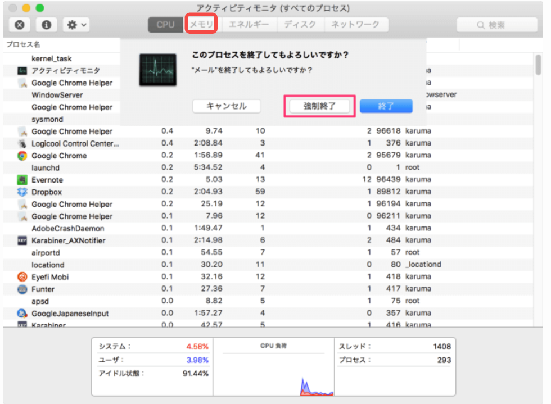Open the gear action dropdown menu

pos(76,25)
